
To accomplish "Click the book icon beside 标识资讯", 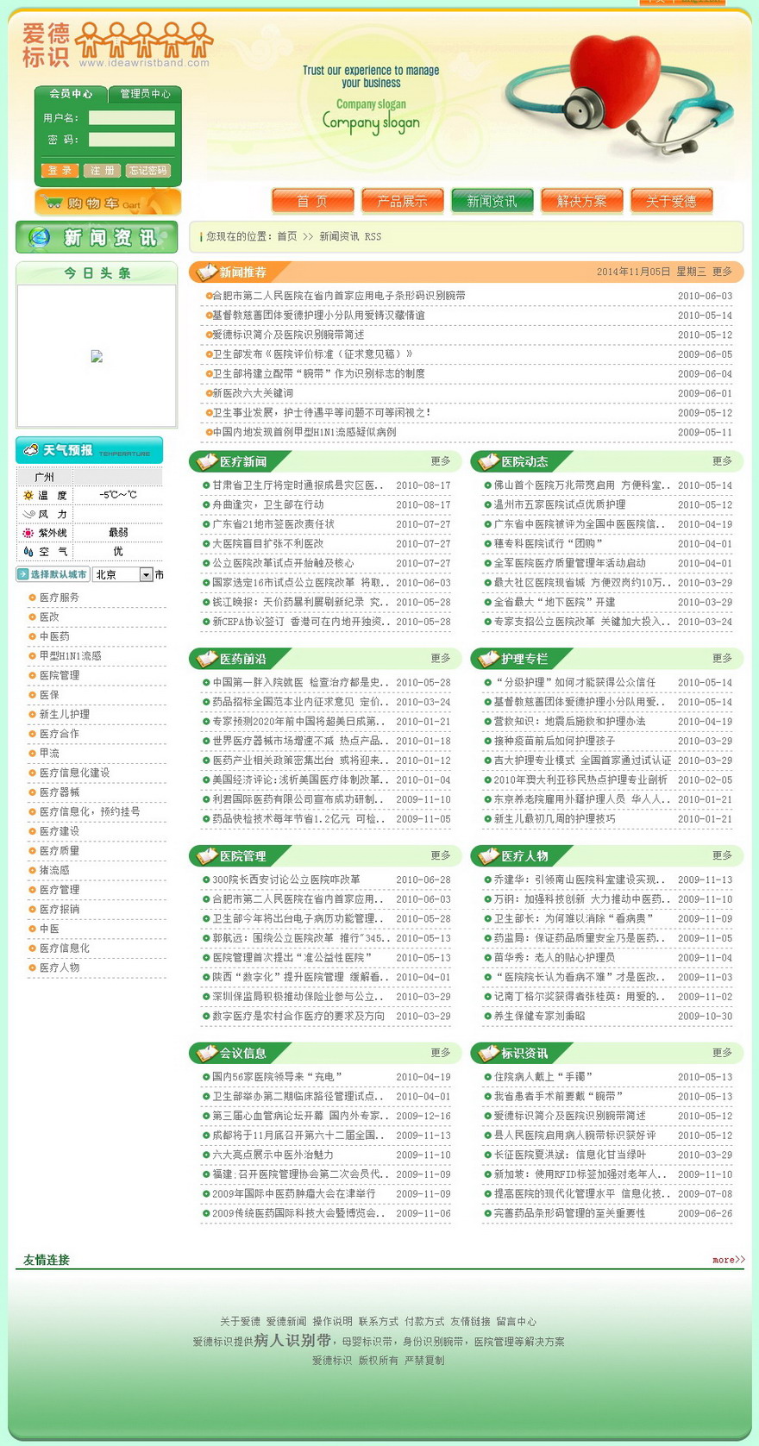I will click(488, 1053).
